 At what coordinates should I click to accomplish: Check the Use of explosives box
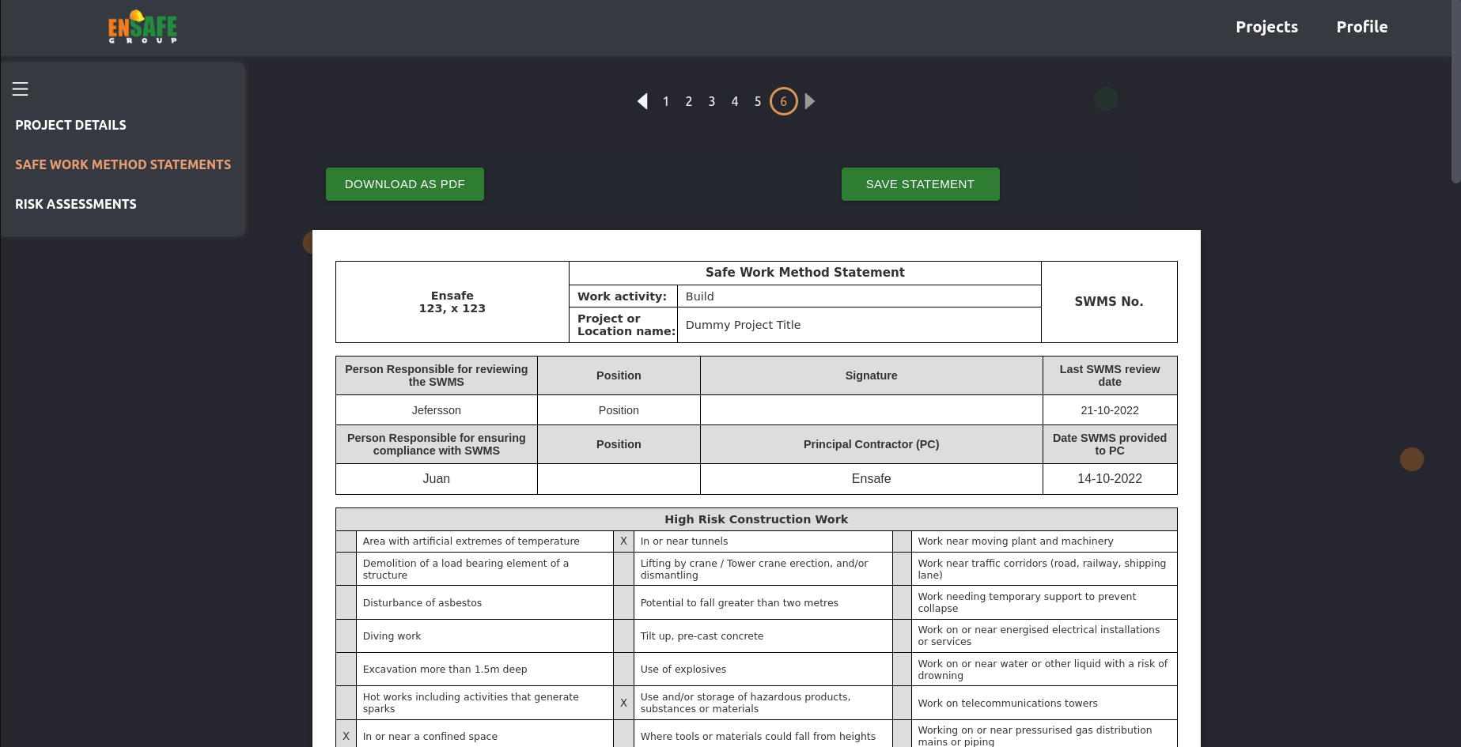click(x=623, y=669)
